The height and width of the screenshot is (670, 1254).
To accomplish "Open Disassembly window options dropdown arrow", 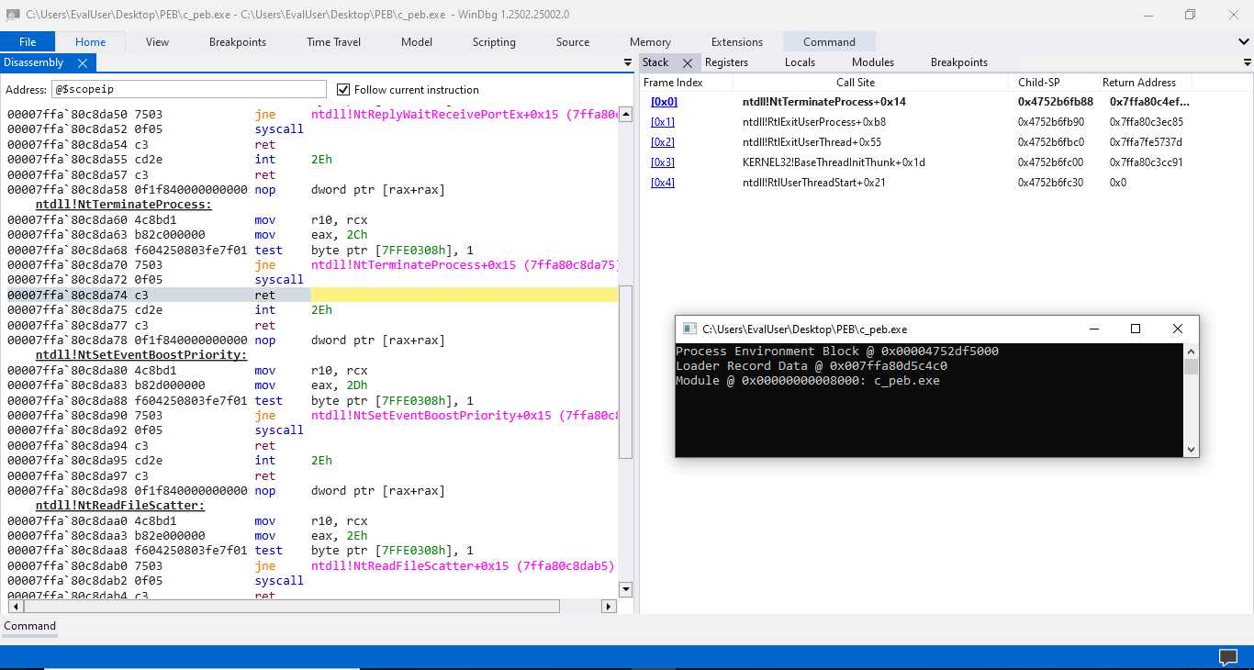I will pos(628,63).
